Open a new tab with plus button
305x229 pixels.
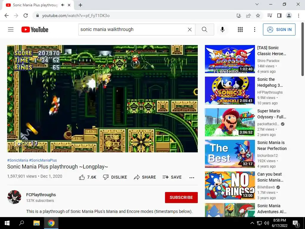pyautogui.click(x=80, y=5)
